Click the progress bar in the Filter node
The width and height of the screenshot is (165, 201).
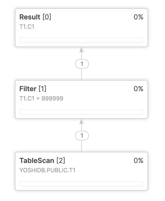tap(81, 112)
